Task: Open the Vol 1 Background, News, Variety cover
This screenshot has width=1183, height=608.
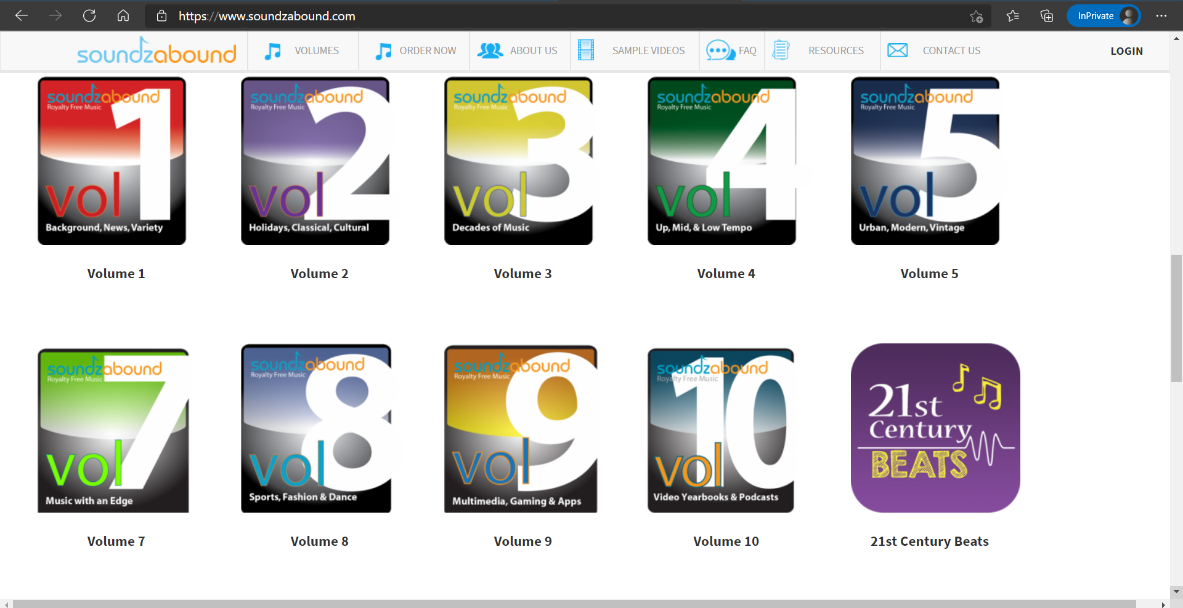Action: point(112,161)
